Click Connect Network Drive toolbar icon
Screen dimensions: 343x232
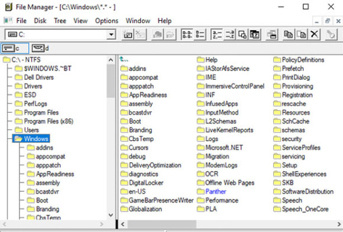click(127, 34)
